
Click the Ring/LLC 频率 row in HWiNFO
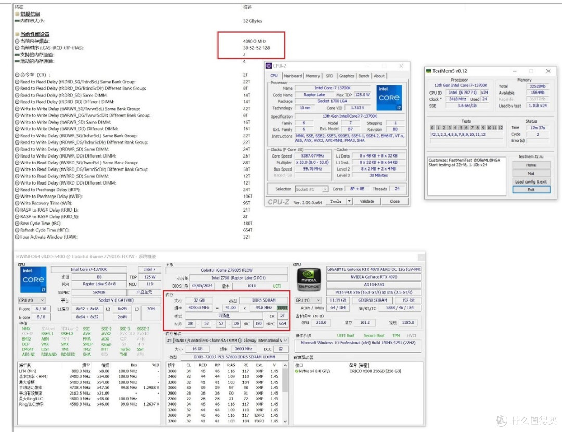(x=89, y=404)
